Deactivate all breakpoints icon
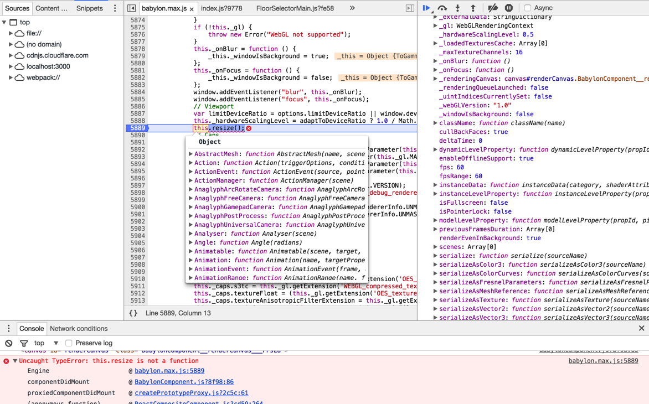This screenshot has height=404, width=649. [492, 8]
